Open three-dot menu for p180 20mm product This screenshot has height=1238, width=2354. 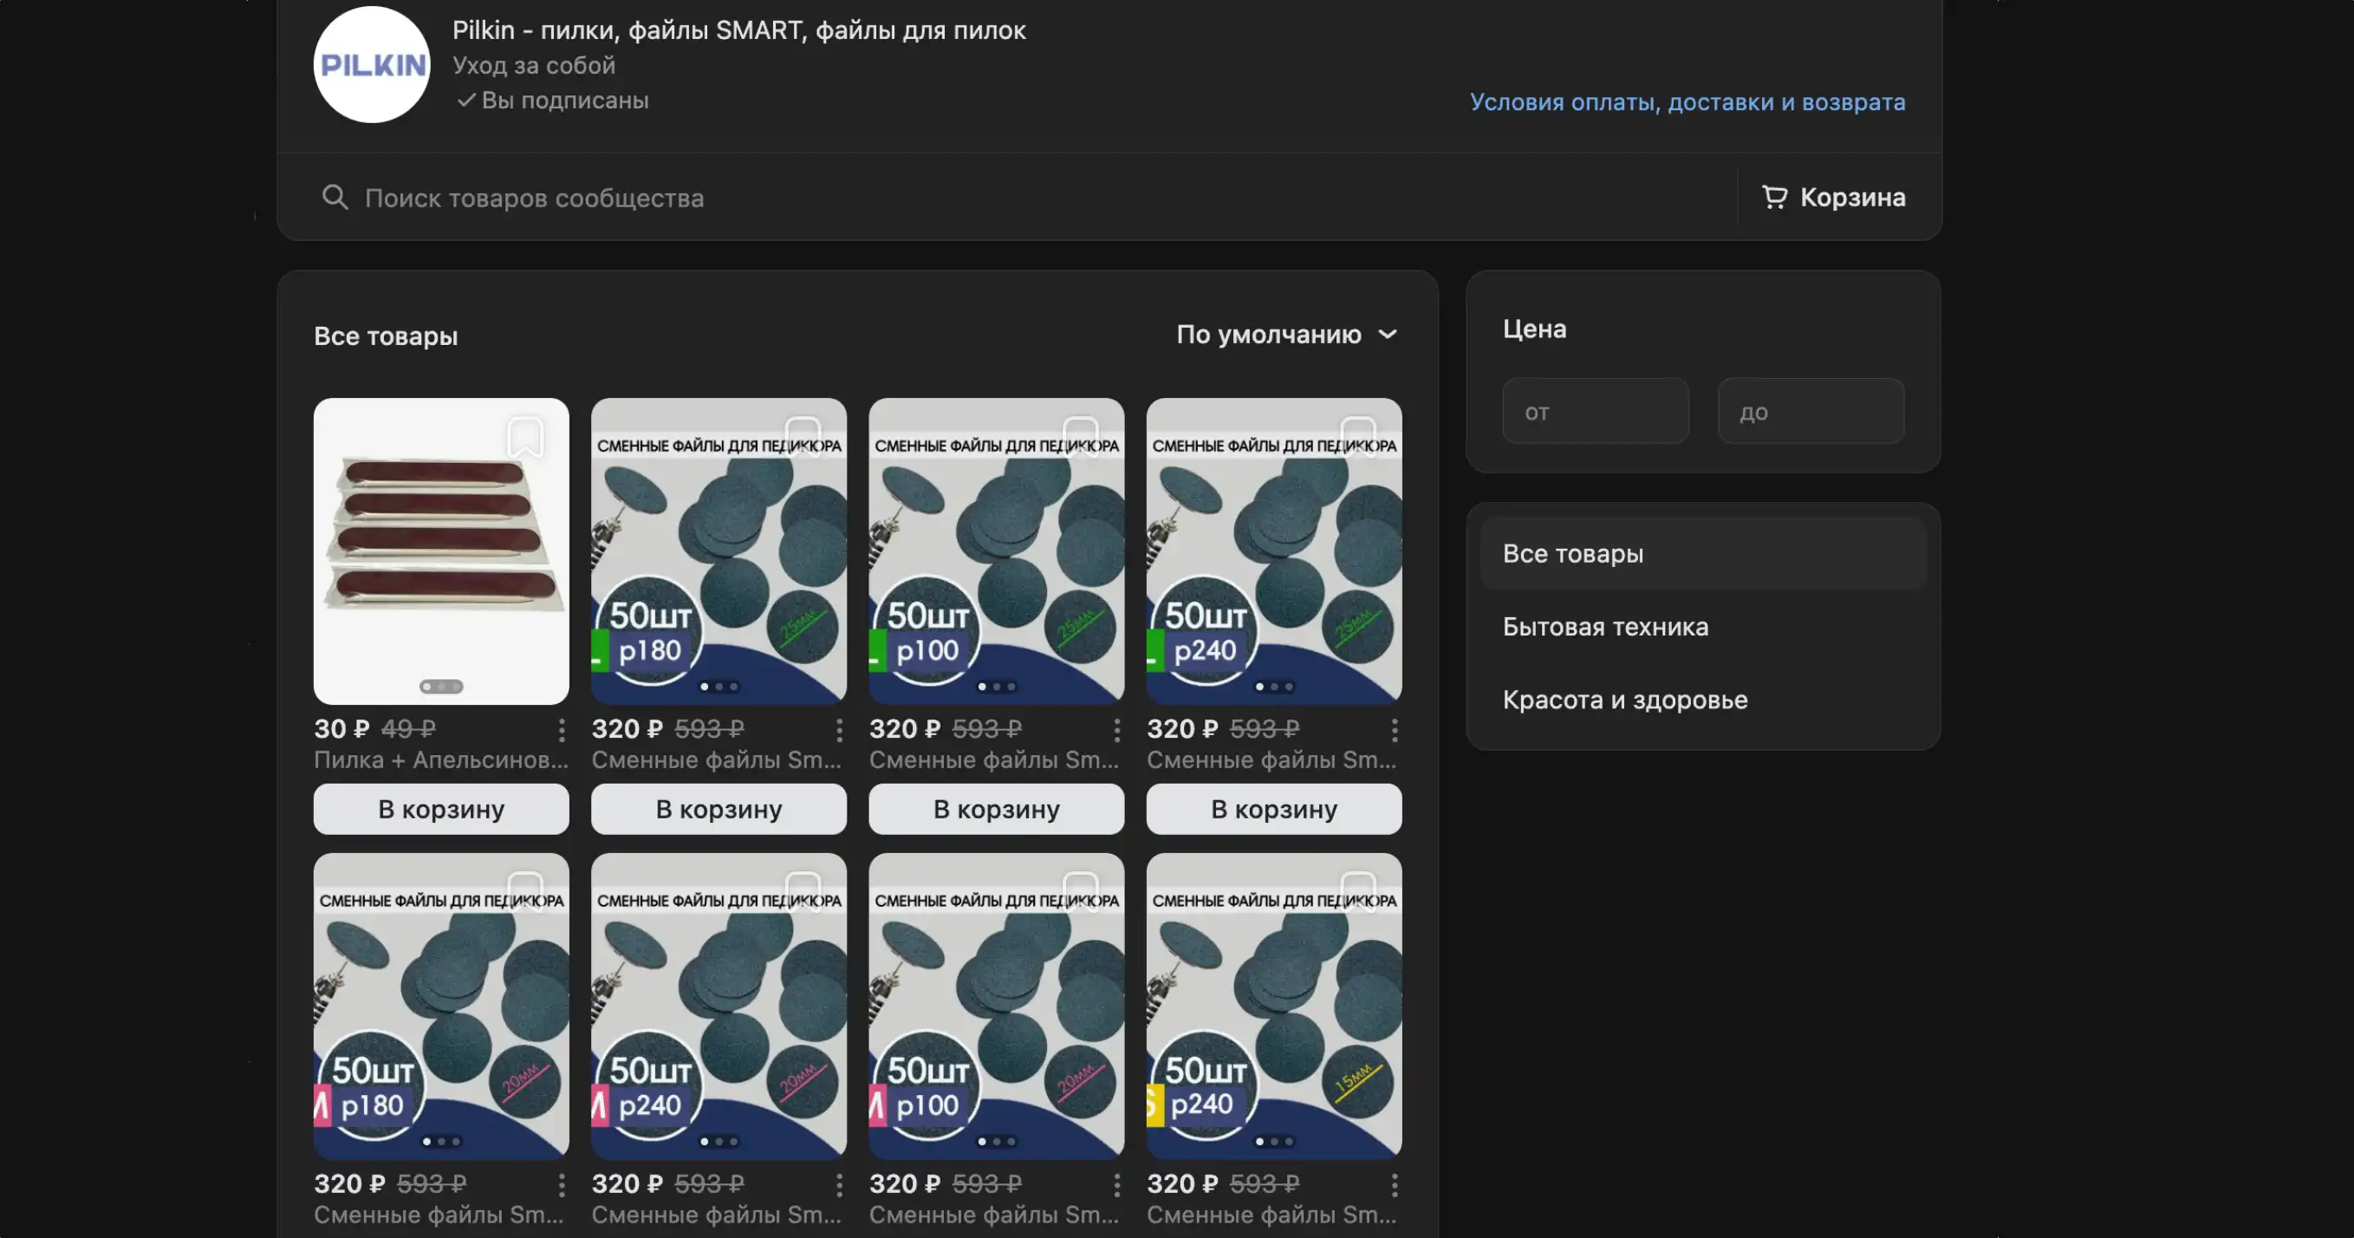pos(561,1185)
